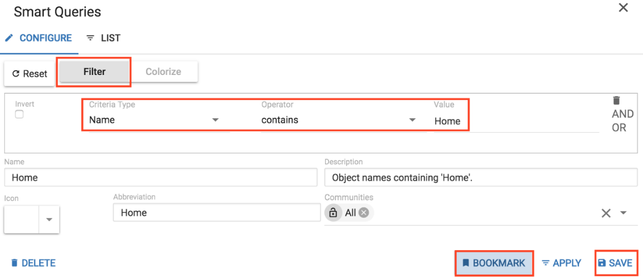Screen dimensions: 643x279
Task: Switch to Filter mode
Action: point(94,72)
